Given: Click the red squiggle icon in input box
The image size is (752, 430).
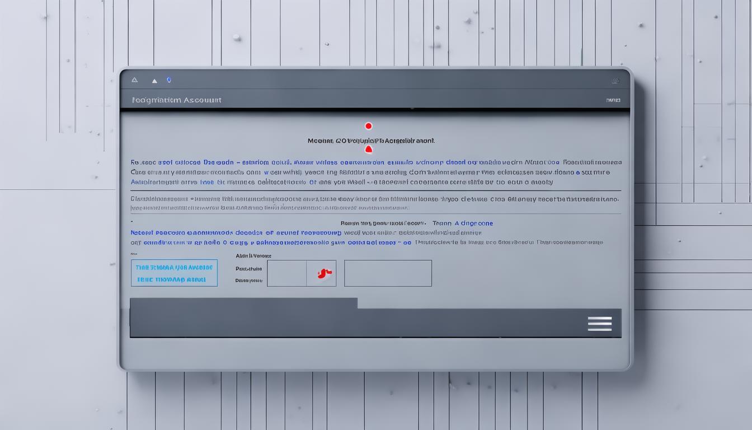Looking at the screenshot, I should coord(323,273).
